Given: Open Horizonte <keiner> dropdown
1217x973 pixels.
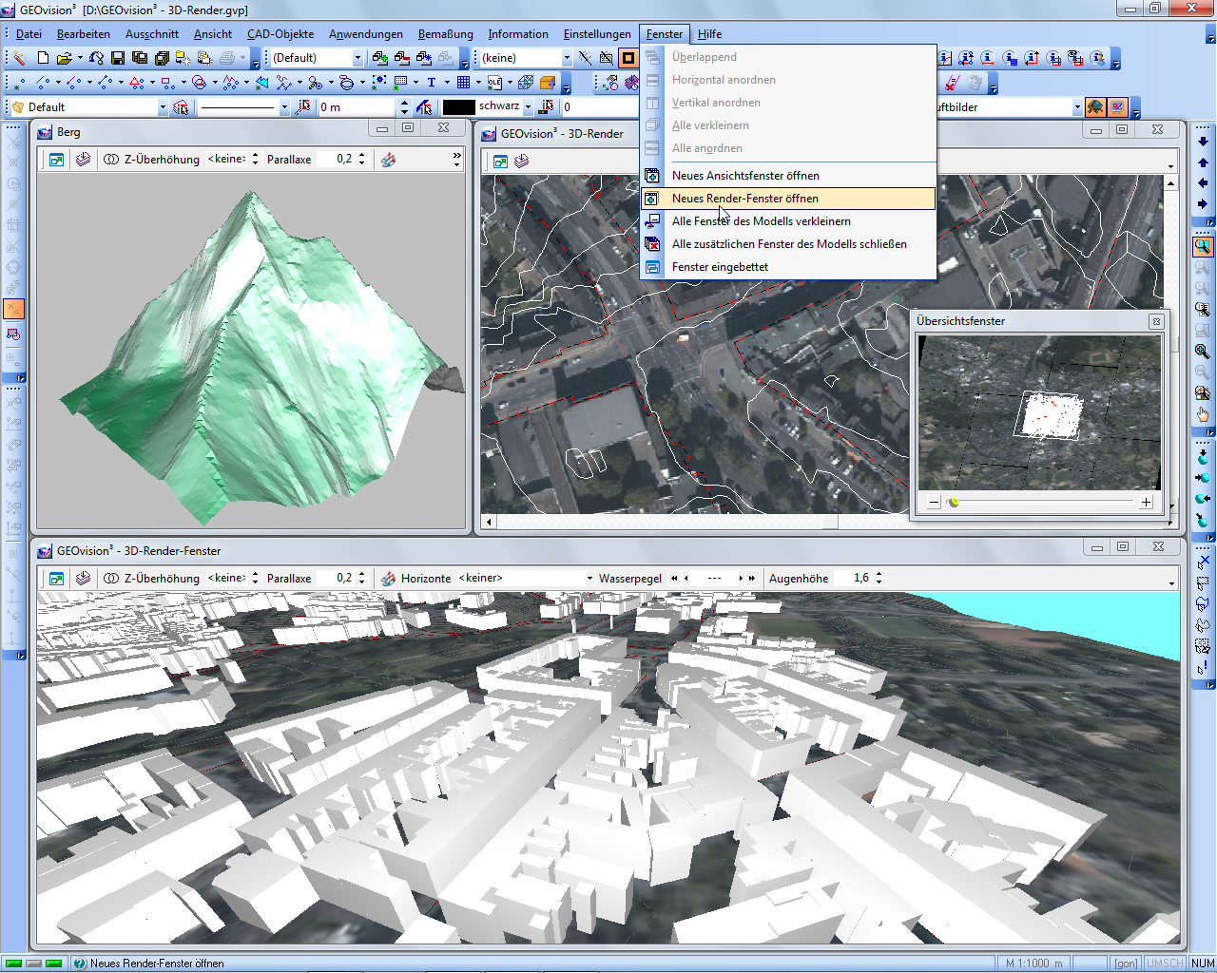Looking at the screenshot, I should pos(589,578).
